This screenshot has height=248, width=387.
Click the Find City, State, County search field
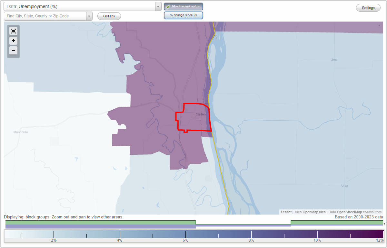point(45,16)
